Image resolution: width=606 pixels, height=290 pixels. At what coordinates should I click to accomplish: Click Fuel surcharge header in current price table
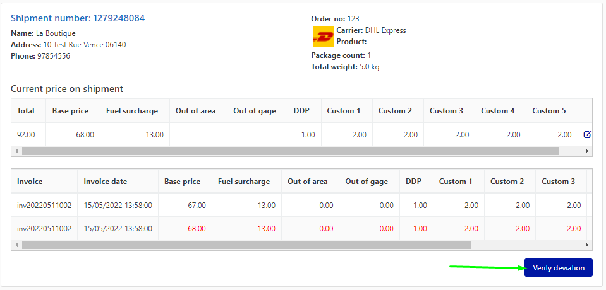click(x=131, y=111)
